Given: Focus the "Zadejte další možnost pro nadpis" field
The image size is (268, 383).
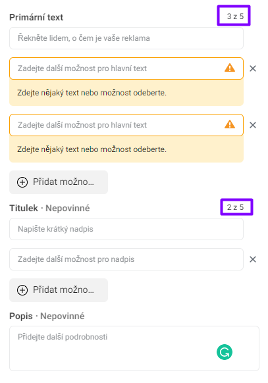Looking at the screenshot, I should [126, 259].
